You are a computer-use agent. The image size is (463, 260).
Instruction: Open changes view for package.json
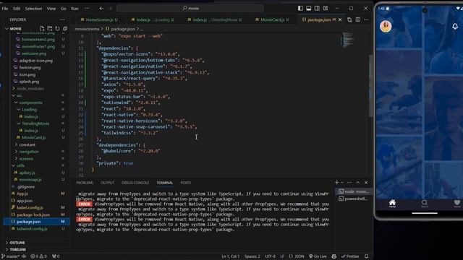(x=349, y=19)
